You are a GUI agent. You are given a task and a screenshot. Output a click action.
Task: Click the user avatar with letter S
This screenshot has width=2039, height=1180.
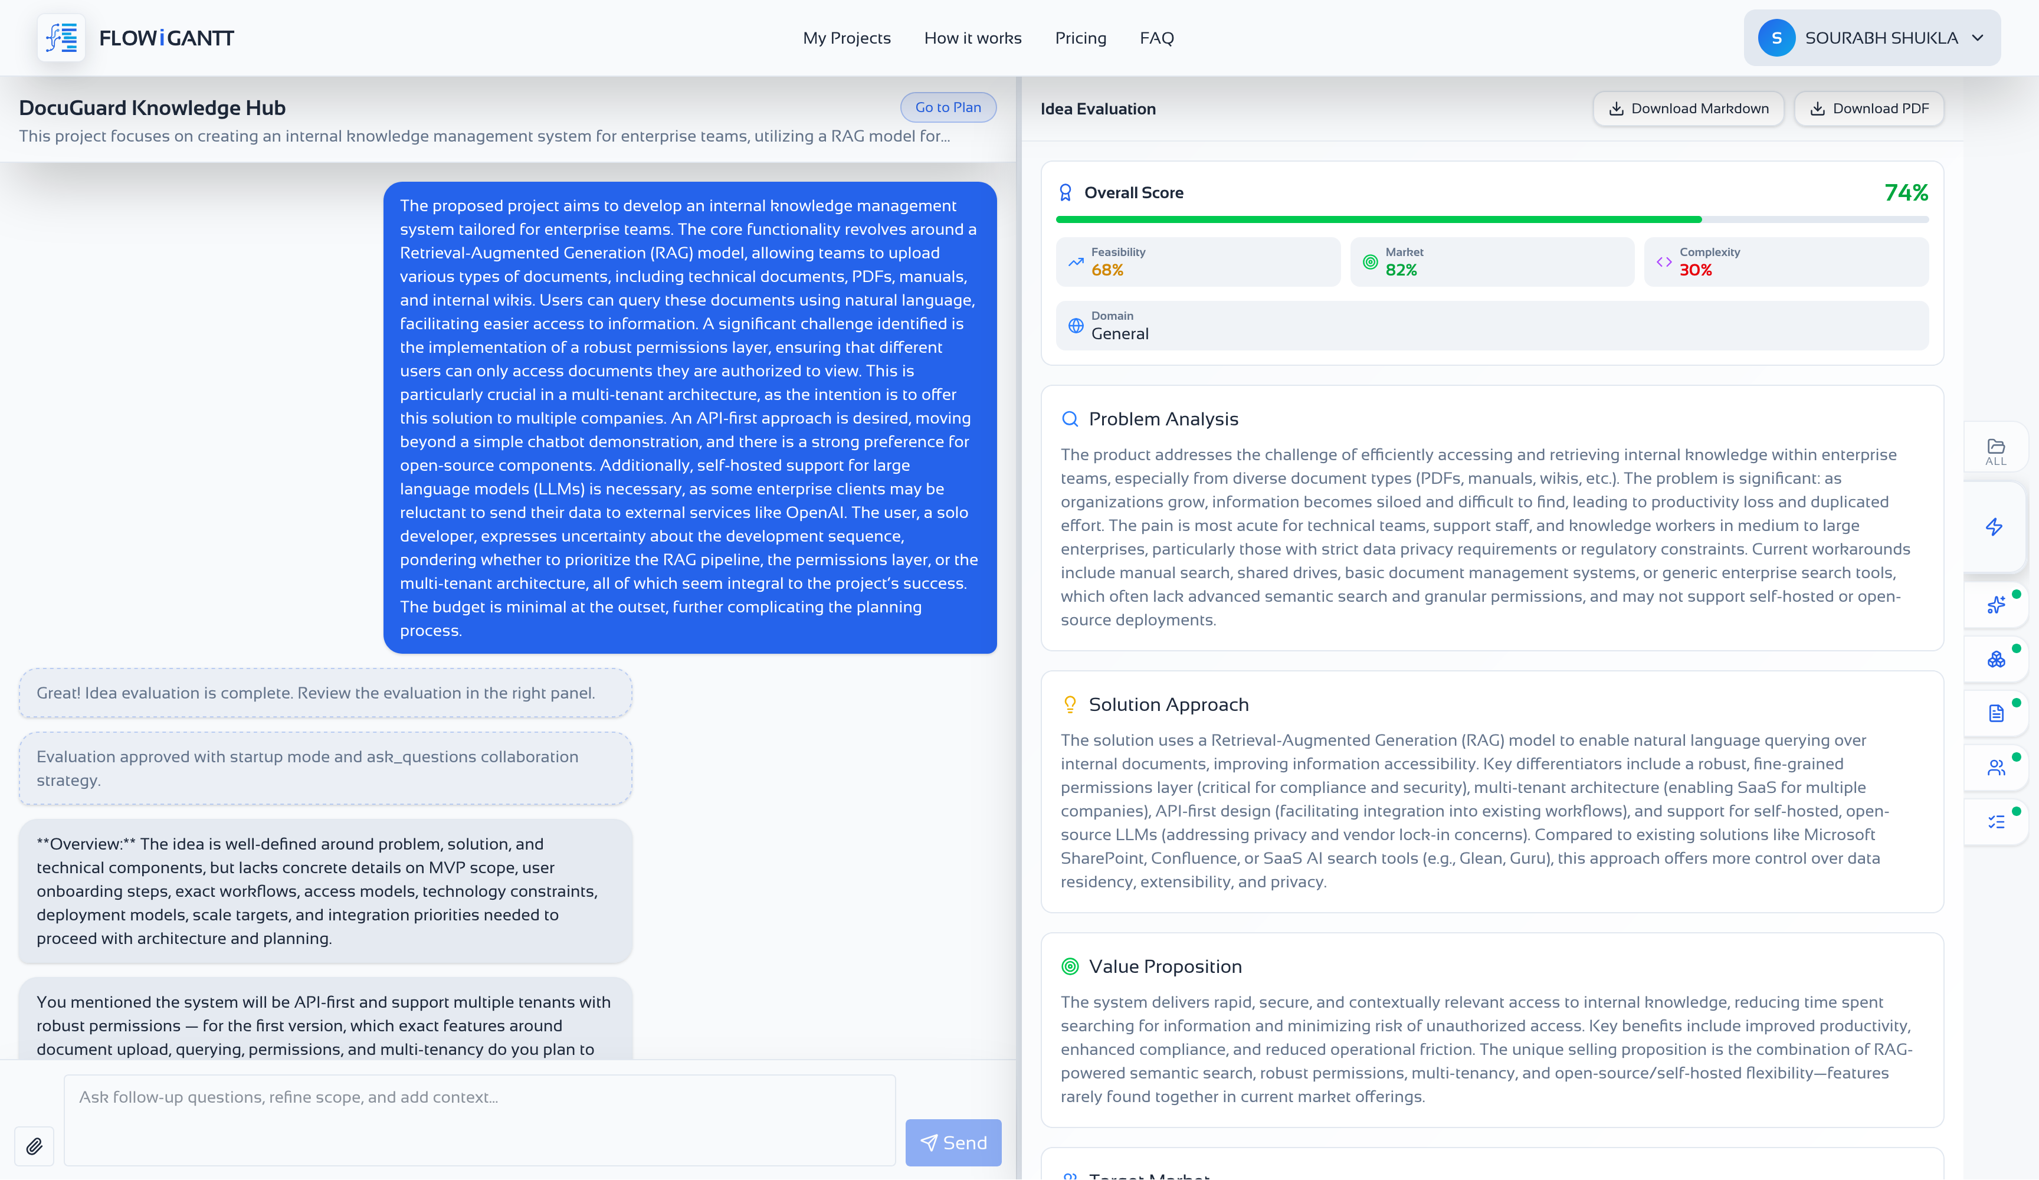point(1776,37)
